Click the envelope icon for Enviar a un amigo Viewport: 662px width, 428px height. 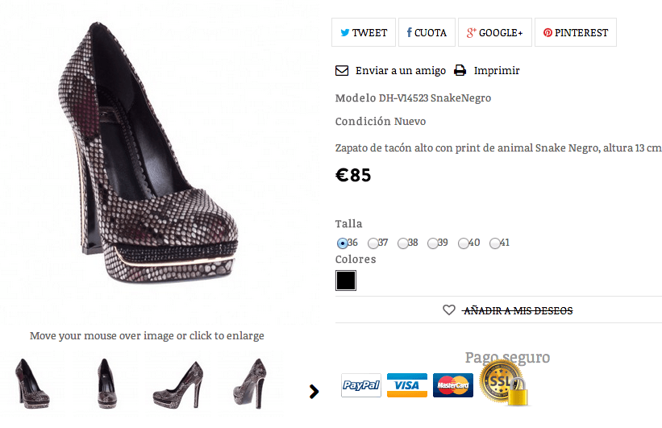[342, 70]
